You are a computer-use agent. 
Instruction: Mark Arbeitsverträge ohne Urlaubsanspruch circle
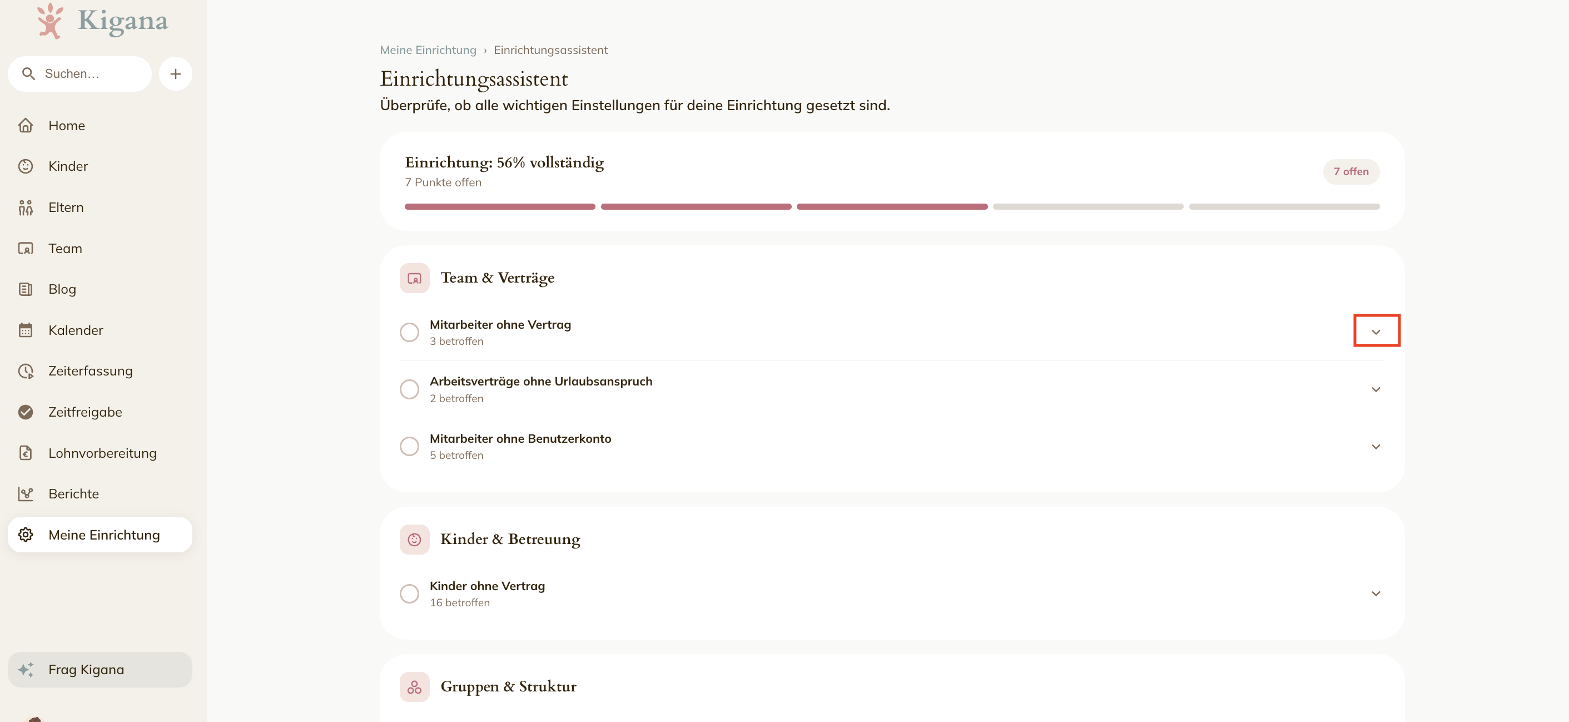[409, 389]
